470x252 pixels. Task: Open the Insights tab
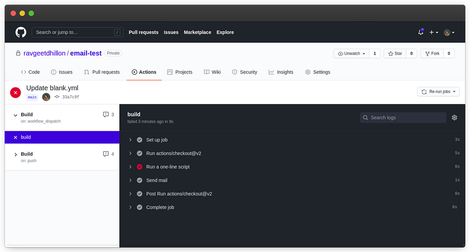(281, 72)
